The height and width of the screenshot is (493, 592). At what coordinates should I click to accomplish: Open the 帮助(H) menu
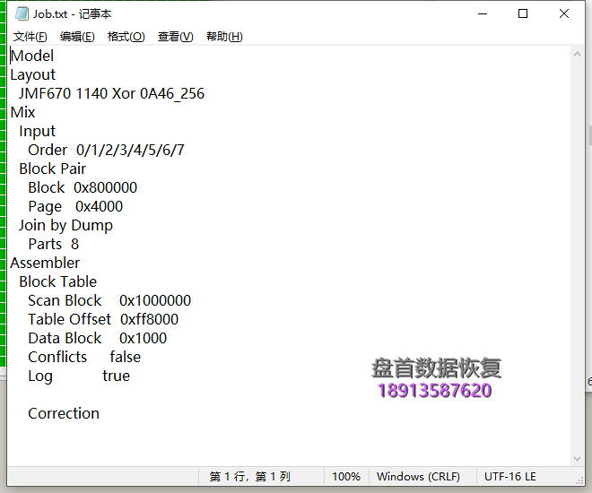point(224,37)
